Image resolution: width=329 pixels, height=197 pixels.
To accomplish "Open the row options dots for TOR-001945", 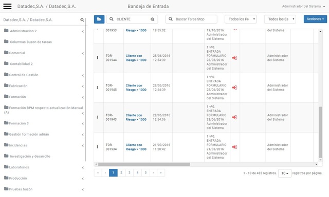I will point(97,87).
